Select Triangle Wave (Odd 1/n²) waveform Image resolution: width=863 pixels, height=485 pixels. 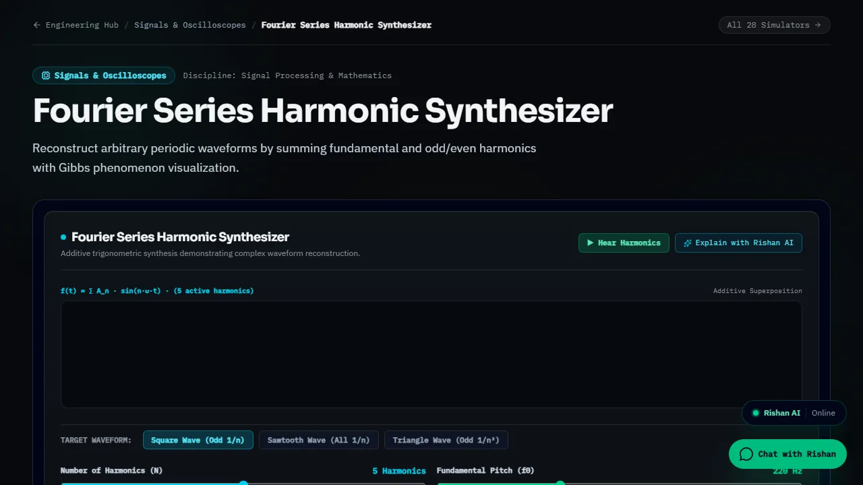click(x=446, y=440)
